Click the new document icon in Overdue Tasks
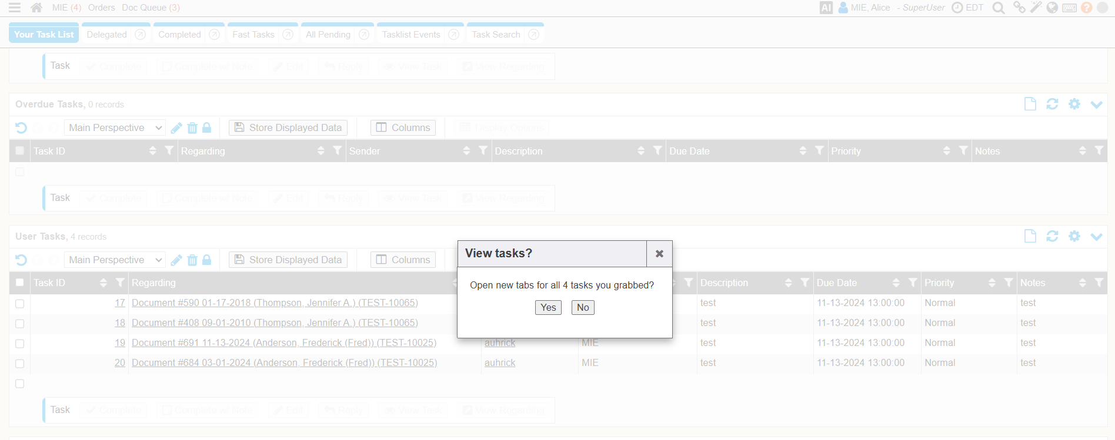Image resolution: width=1115 pixels, height=440 pixels. pyautogui.click(x=1030, y=104)
